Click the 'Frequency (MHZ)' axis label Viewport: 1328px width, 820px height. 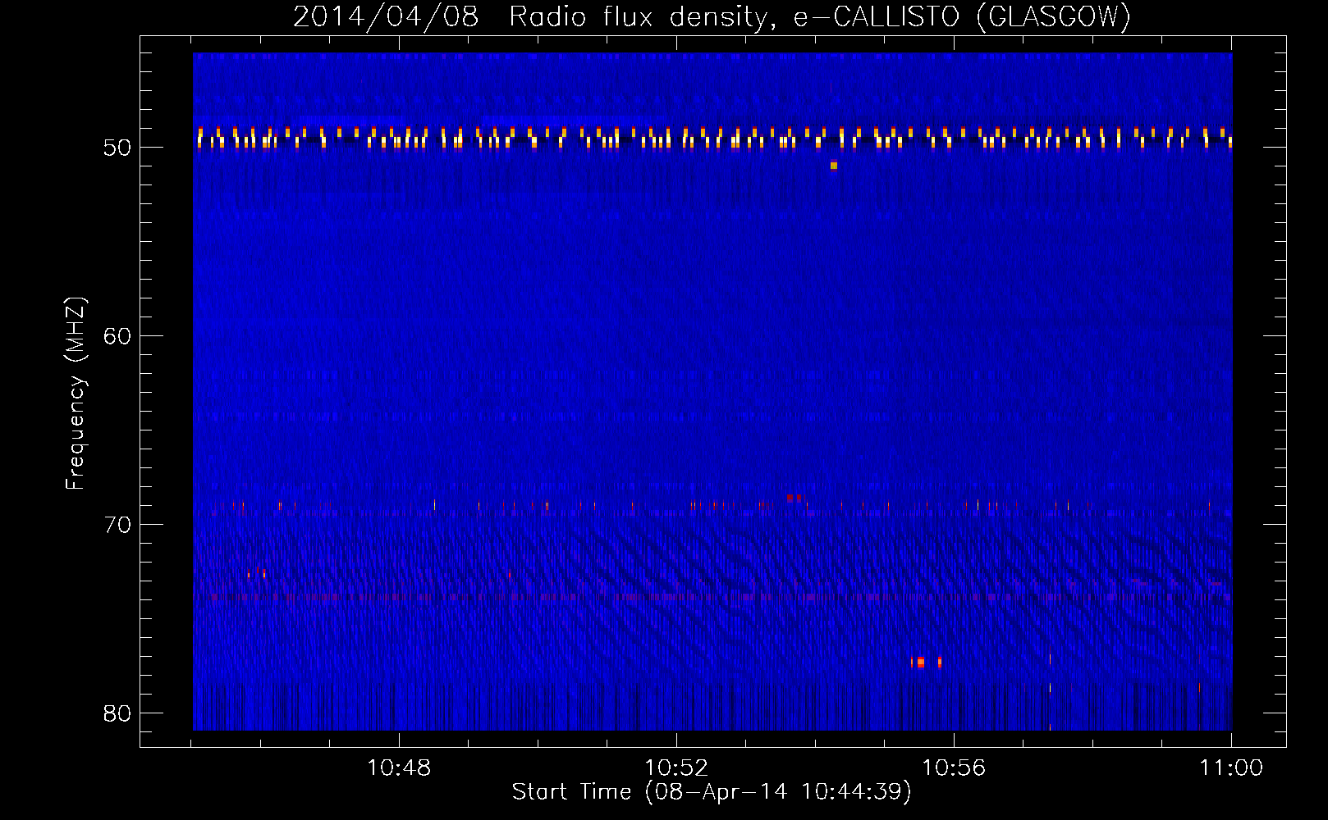76,394
